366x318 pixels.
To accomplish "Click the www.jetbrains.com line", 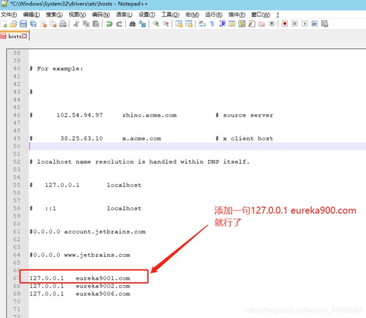I will click(80, 255).
